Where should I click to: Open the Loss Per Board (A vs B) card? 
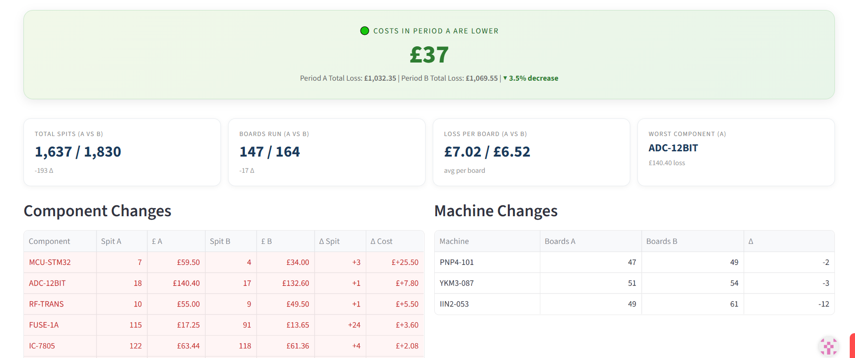point(531,152)
